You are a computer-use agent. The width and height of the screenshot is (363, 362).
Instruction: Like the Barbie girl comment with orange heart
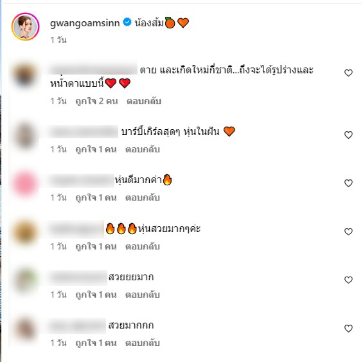(x=348, y=135)
